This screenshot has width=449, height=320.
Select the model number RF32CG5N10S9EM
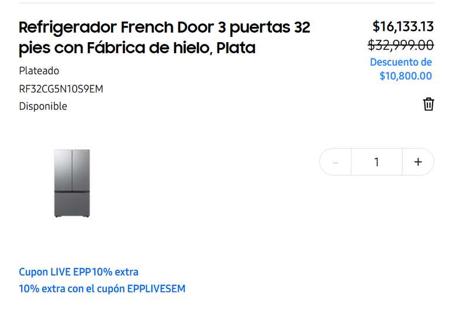pos(61,89)
